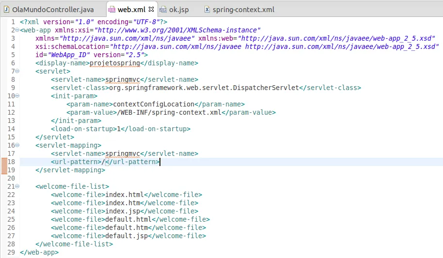Collapse the web-app element fold

click(x=17, y=30)
